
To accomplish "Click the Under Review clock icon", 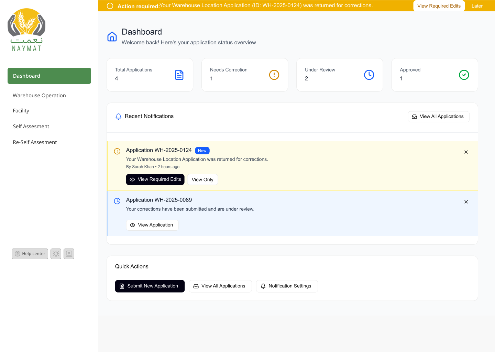I will 369,75.
